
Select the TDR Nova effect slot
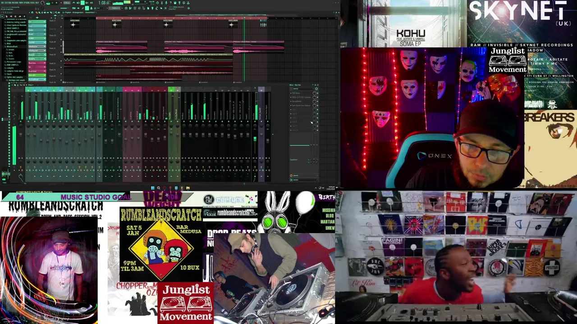(x=302, y=93)
